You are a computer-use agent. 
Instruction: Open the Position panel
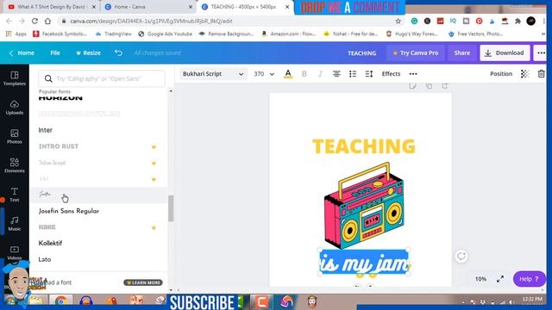point(501,74)
